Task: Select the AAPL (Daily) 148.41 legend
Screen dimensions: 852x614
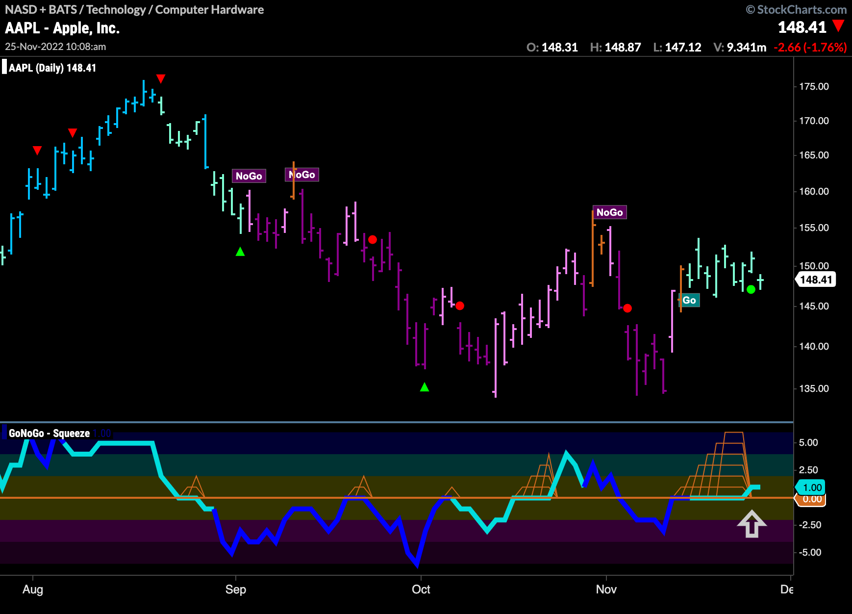Action: 52,68
